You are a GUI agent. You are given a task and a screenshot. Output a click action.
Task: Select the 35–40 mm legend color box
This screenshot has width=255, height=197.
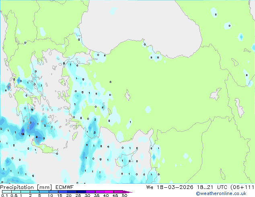100,192
